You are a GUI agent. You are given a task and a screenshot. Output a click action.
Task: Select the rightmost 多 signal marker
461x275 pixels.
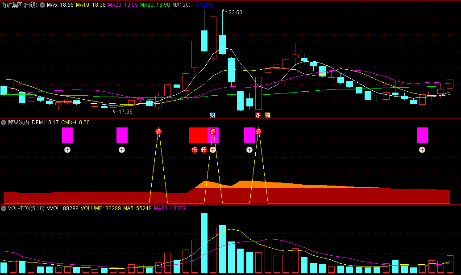click(258, 131)
